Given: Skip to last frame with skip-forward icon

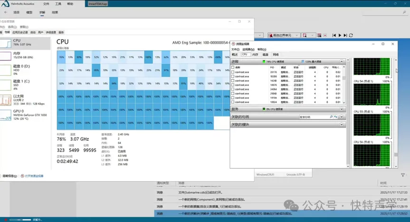Looking at the screenshot, I should [345, 35].
